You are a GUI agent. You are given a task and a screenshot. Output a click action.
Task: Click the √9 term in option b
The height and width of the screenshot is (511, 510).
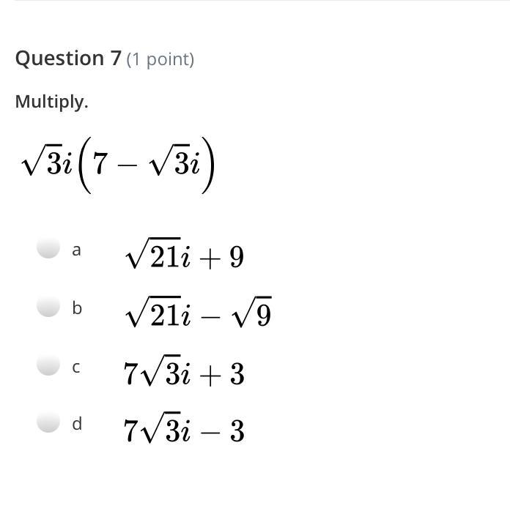tap(251, 312)
